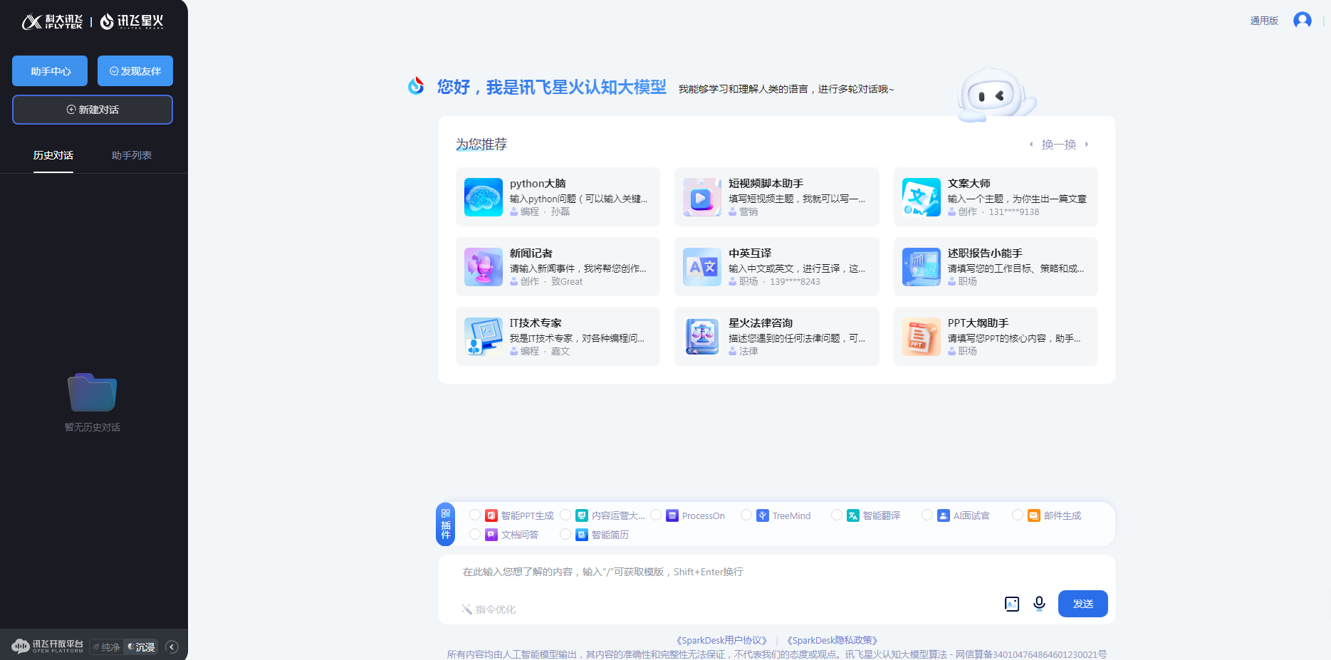
Task: Click the message input text field
Action: point(776,572)
